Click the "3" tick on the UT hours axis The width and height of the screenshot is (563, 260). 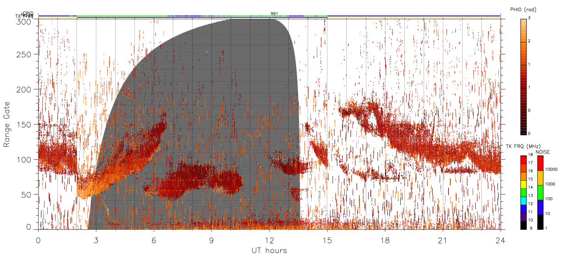(x=96, y=240)
